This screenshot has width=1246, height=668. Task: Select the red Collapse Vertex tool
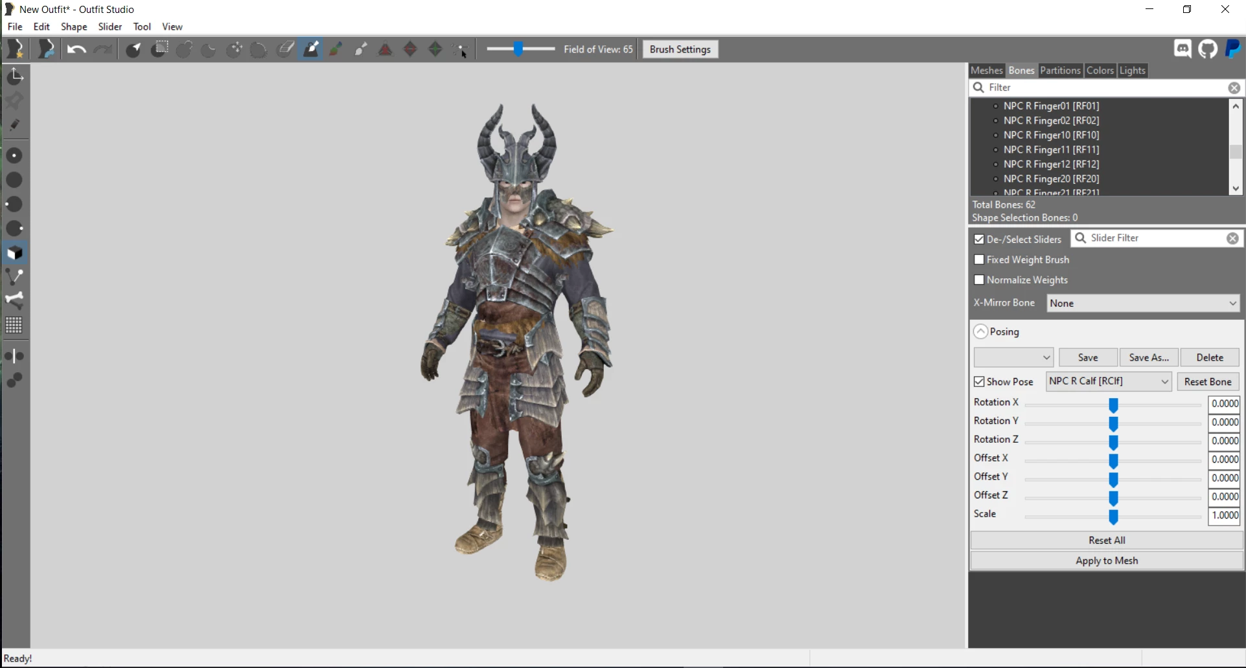[386, 49]
